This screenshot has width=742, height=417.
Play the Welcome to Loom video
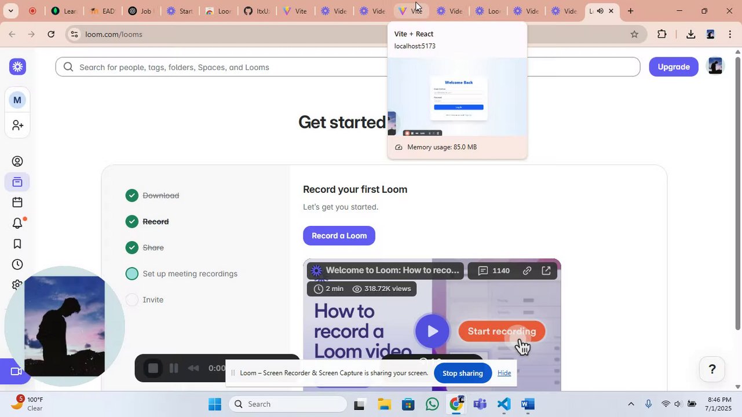click(432, 331)
